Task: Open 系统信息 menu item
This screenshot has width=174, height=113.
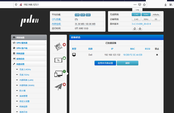Action: [29, 59]
